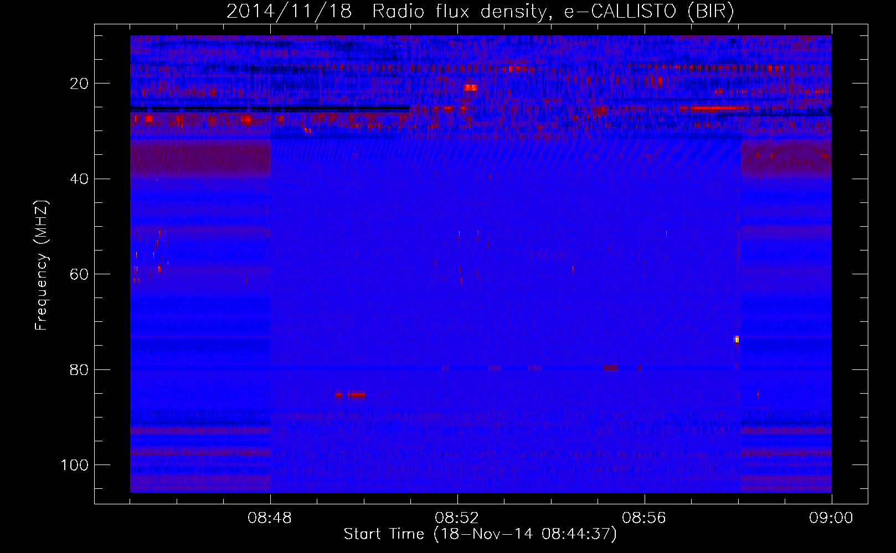The height and width of the screenshot is (553, 896).
Task: Click the red patch near 20 MHz at 08:52
Action: (470, 87)
